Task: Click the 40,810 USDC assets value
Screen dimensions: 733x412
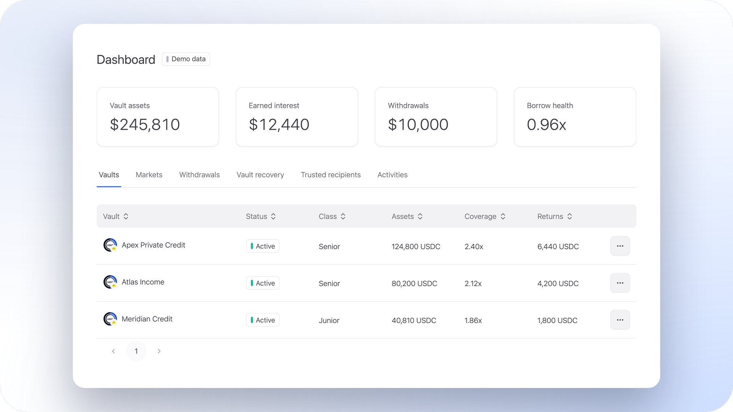Action: (414, 320)
